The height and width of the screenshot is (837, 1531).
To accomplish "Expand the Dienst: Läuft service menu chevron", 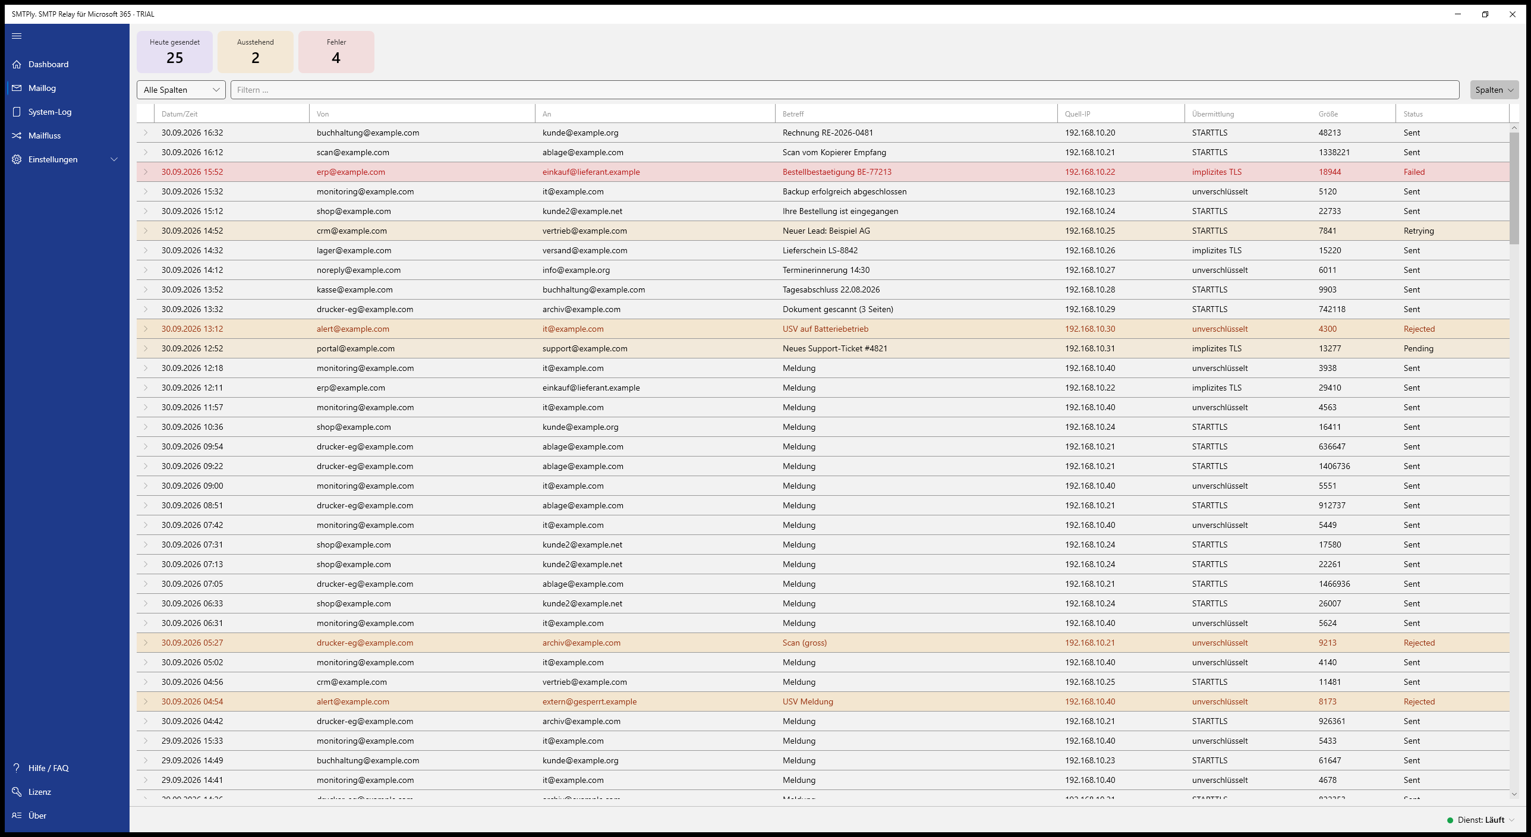I will (1511, 820).
